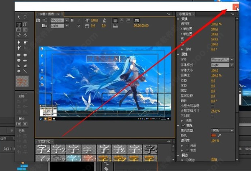Screen dimensions: 251x171
Task: Open the 字体 Microsoft Y... dropdown in properties
Action: 222,59
